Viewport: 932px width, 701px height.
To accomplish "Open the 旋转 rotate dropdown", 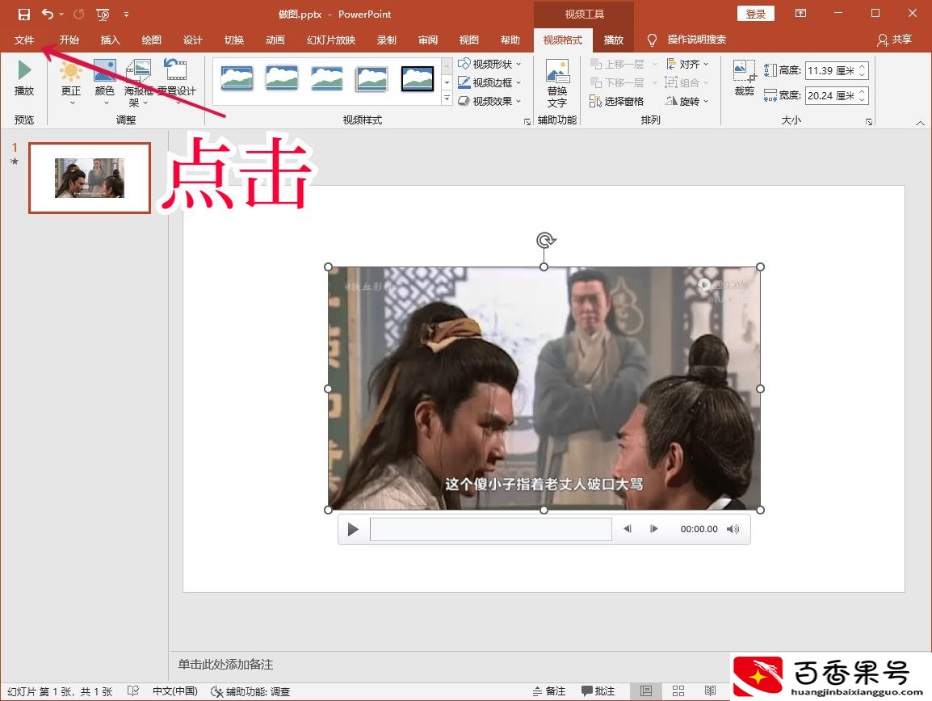I will (687, 101).
